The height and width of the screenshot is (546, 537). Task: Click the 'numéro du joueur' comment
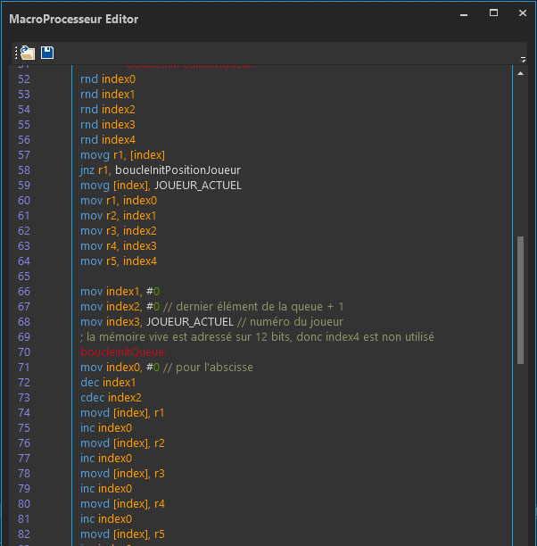(296, 321)
